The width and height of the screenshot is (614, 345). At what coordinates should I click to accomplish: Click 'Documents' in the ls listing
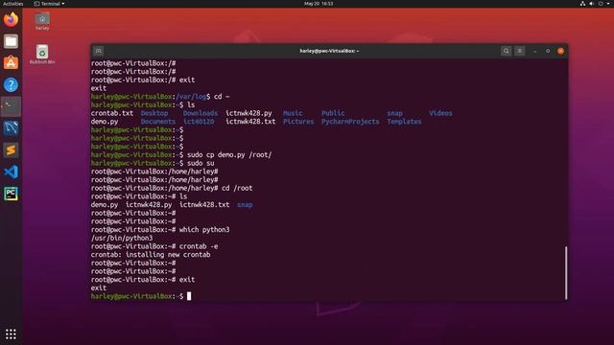tap(157, 122)
